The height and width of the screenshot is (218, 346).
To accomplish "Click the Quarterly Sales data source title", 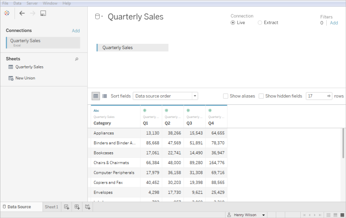I will coord(136,17).
